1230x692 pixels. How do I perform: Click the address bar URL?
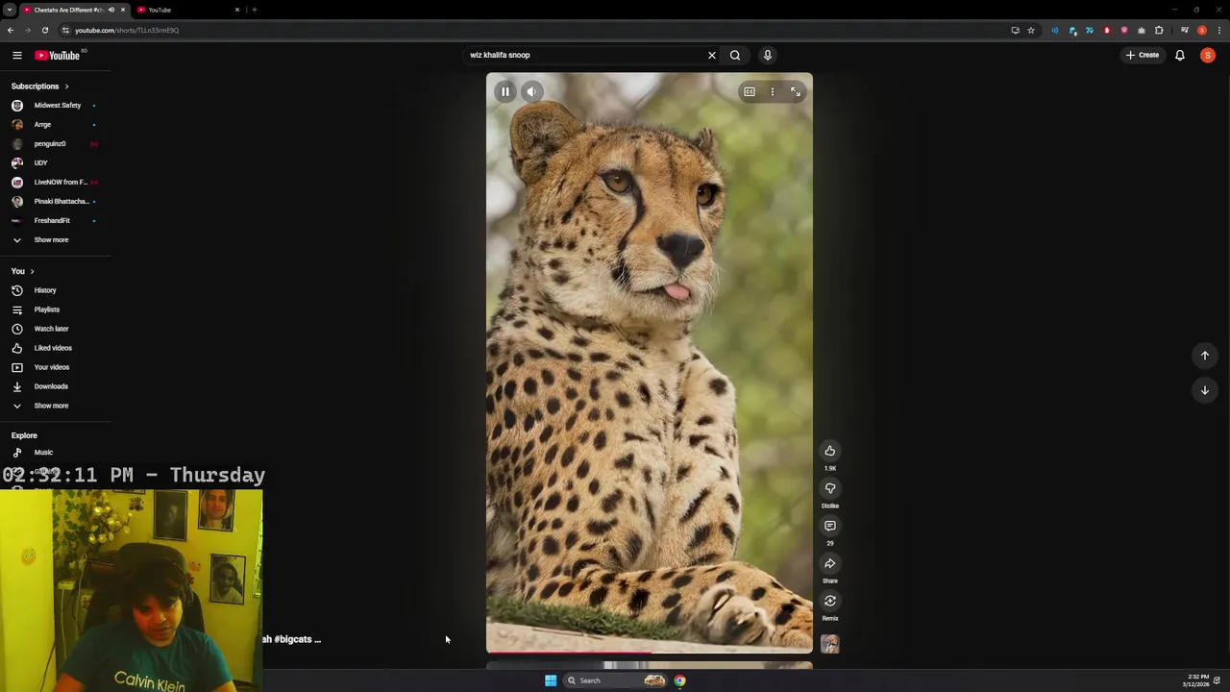(127, 30)
